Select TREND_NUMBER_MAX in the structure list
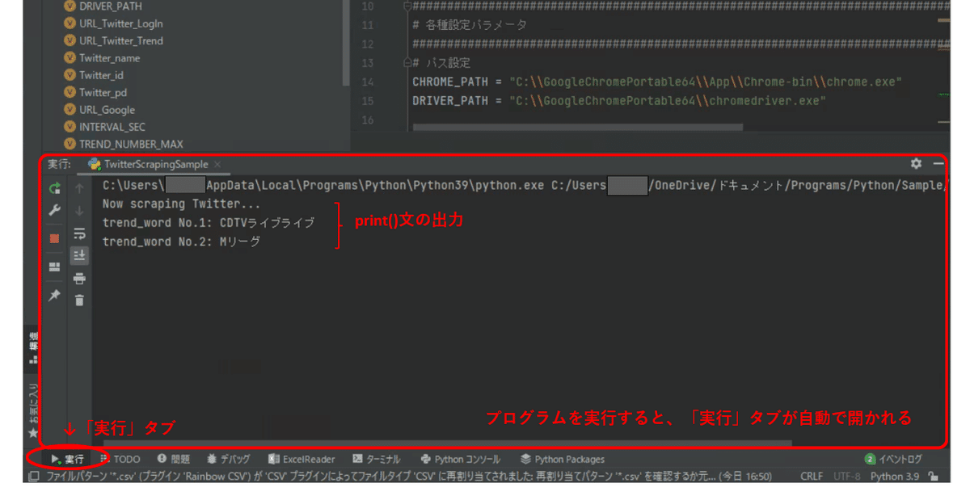Viewport: 970px width, 496px height. (x=131, y=144)
